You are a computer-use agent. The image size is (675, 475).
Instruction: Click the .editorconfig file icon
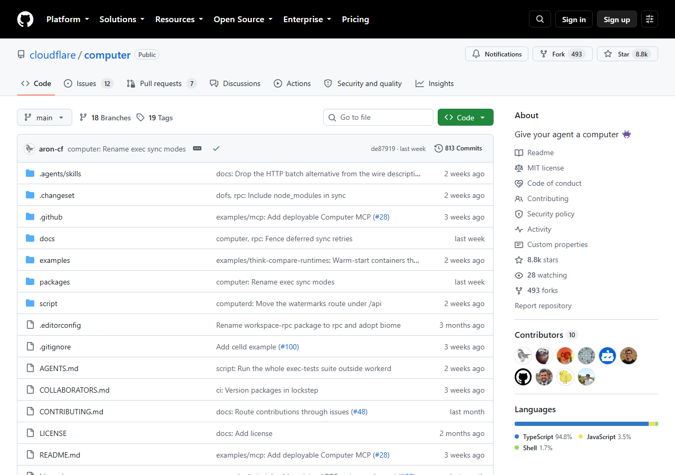[x=30, y=325]
